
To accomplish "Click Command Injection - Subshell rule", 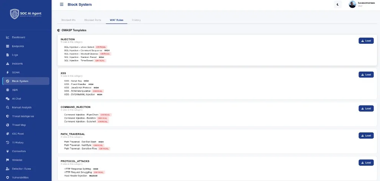I will coord(80,121).
